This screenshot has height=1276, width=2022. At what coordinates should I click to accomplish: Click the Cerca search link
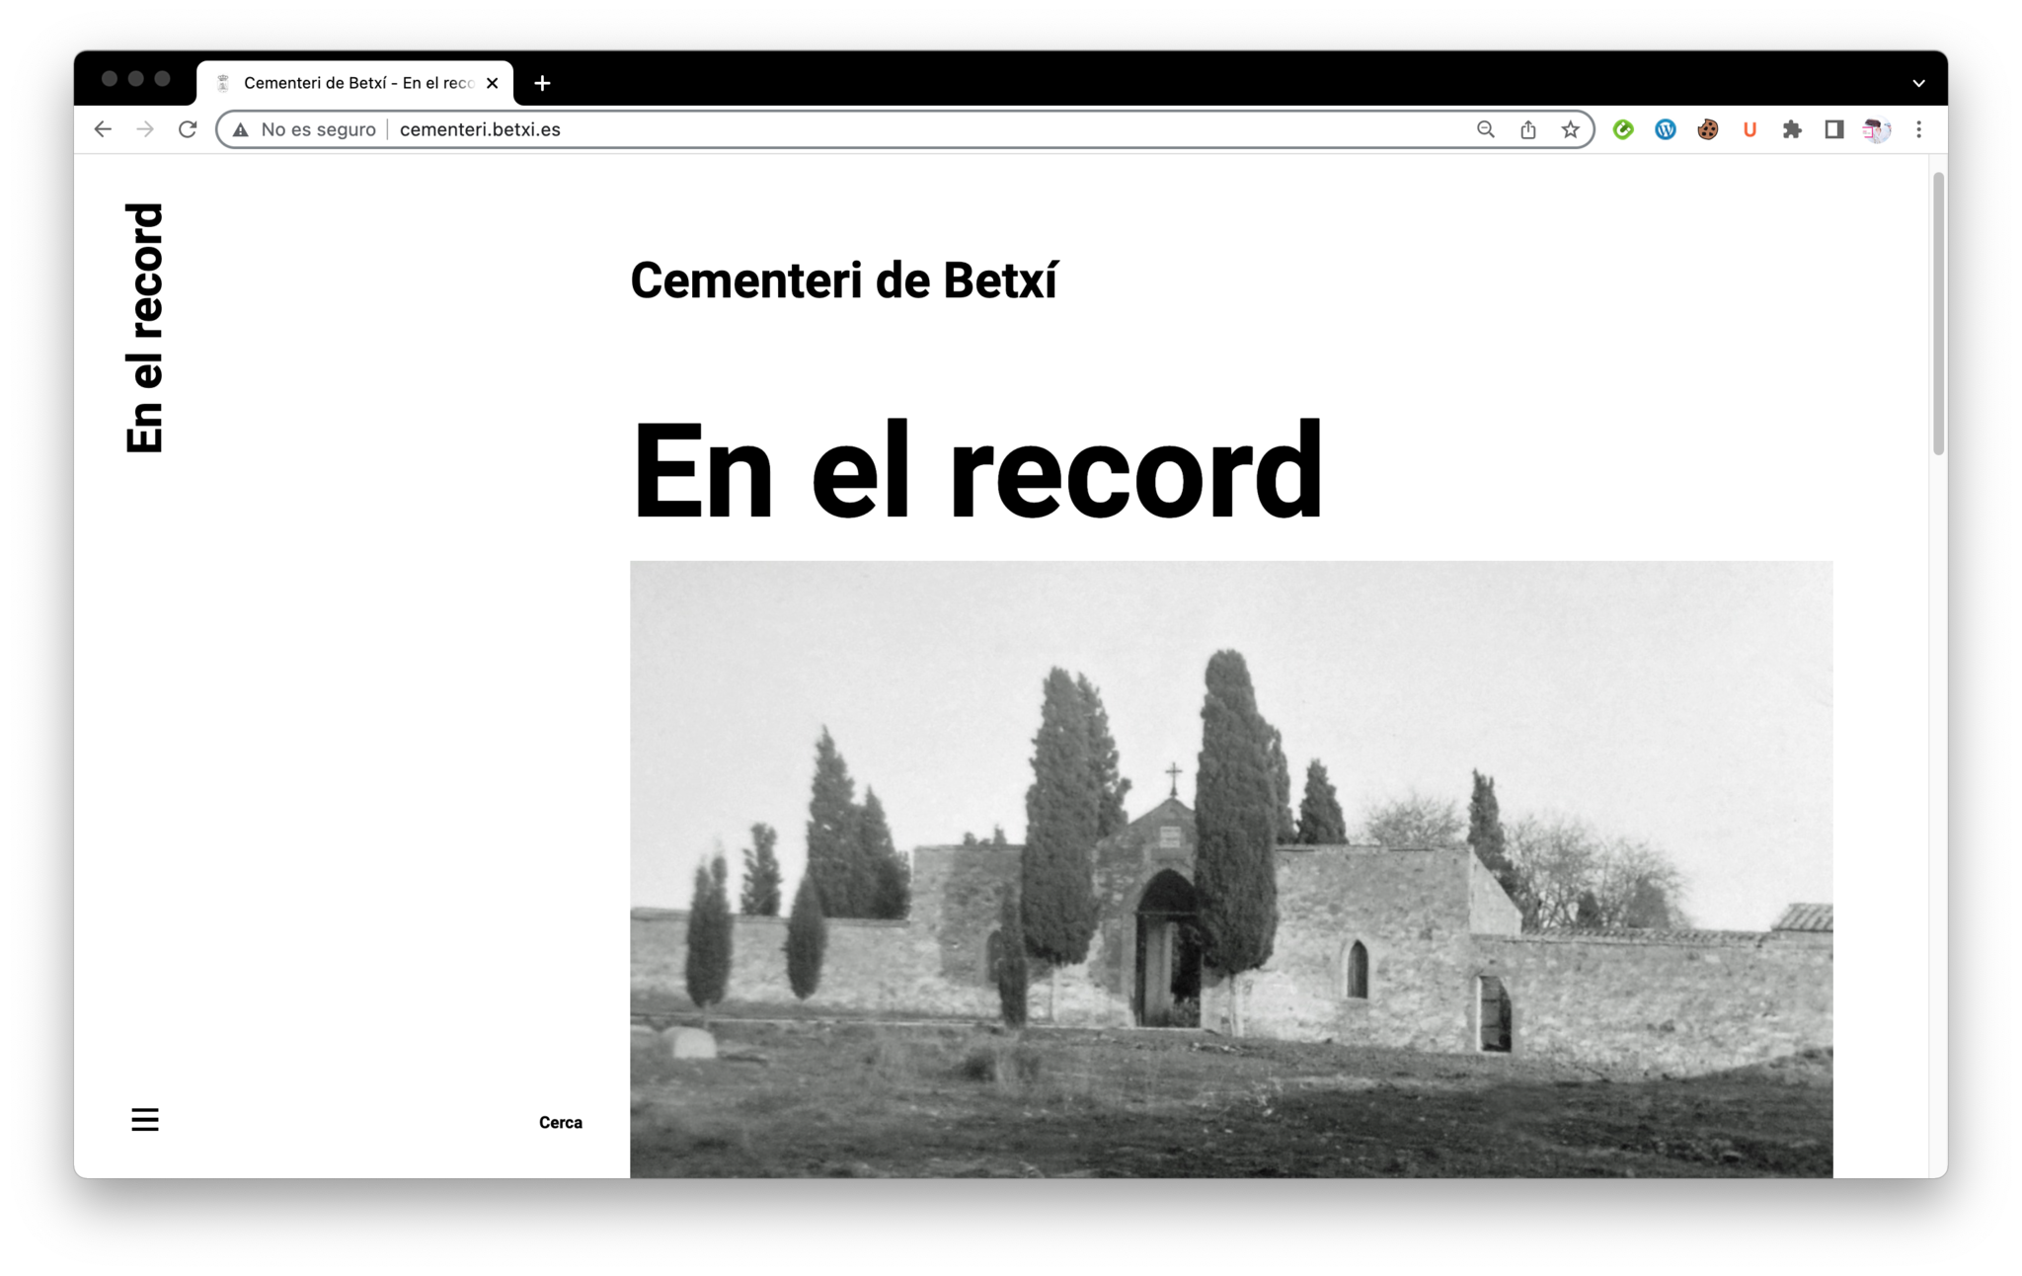[560, 1122]
